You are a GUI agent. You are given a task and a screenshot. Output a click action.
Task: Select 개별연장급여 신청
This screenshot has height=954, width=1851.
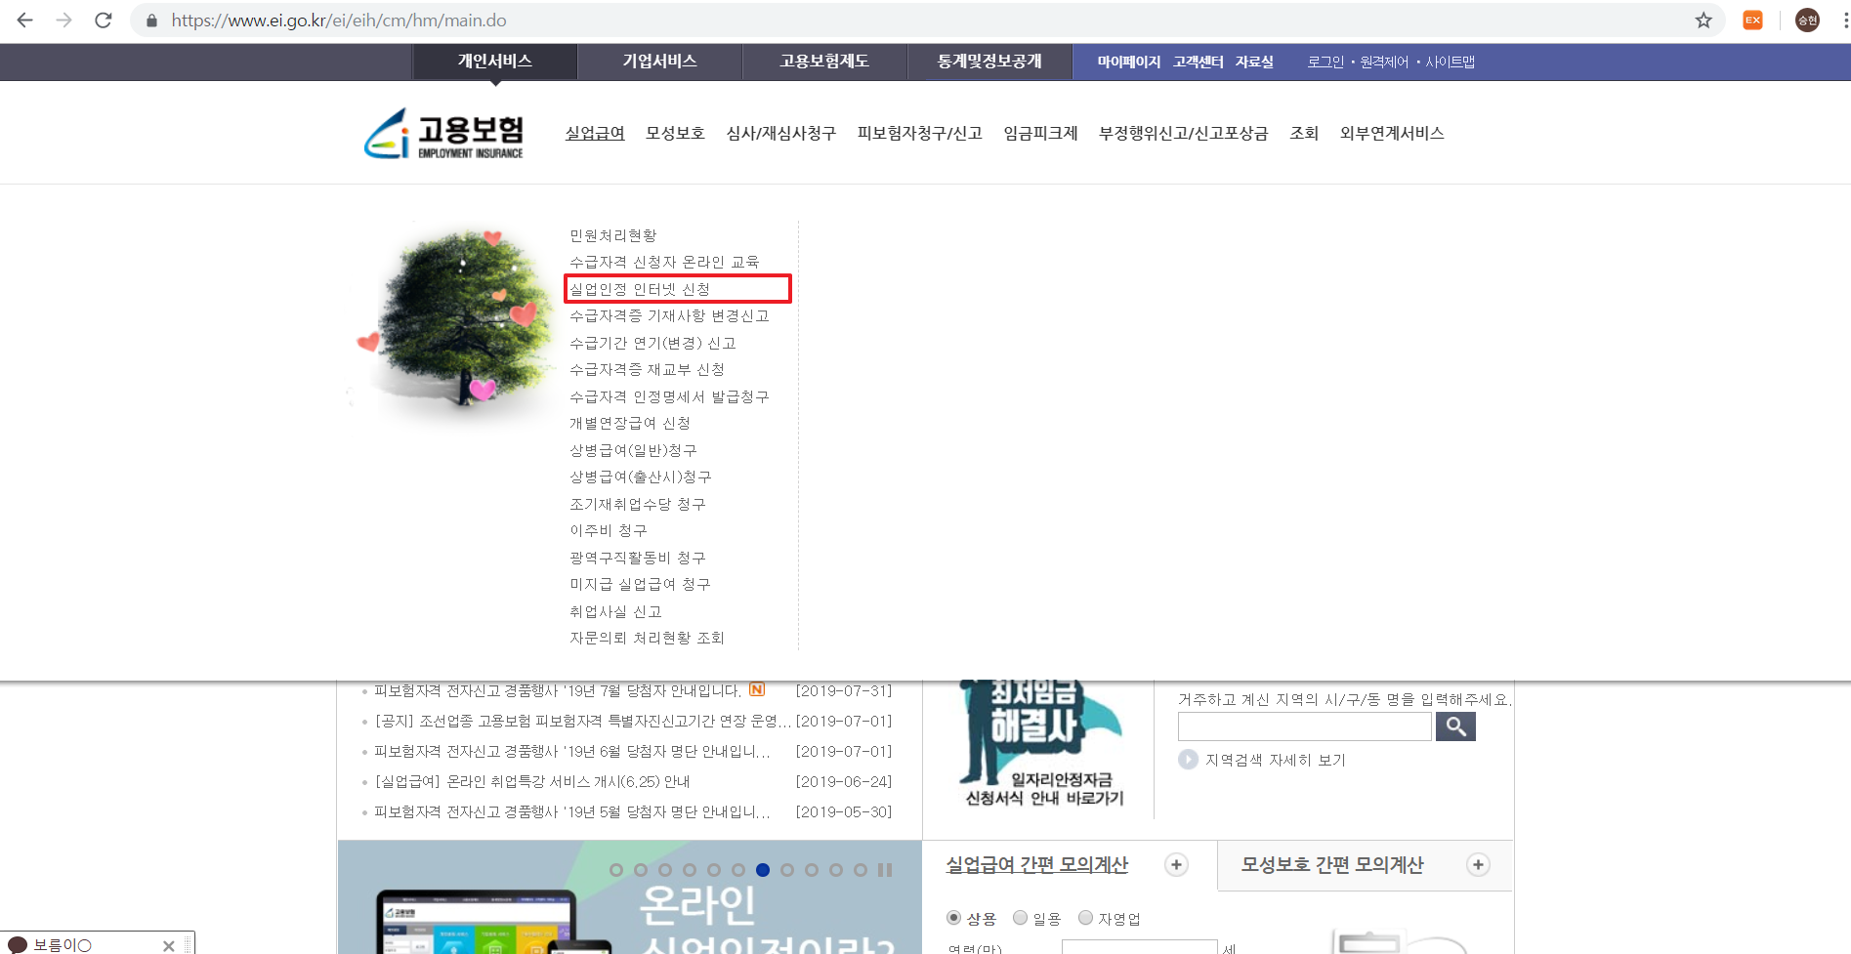[630, 423]
